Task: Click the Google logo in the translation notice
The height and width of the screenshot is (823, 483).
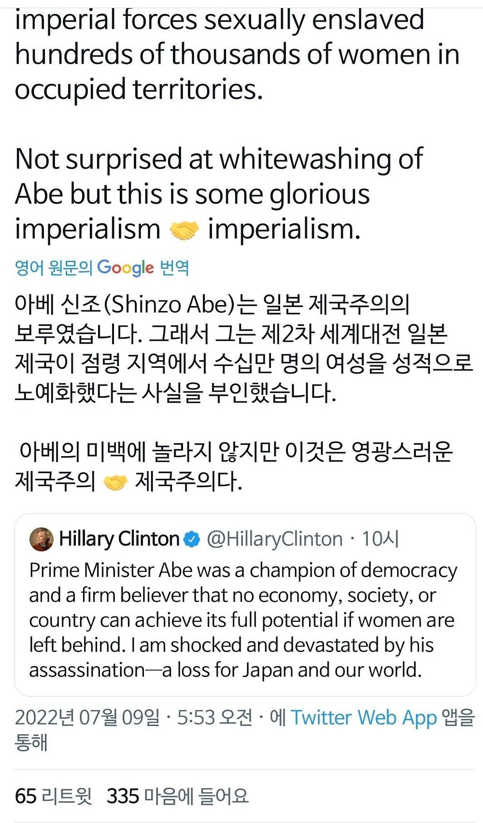Action: click(126, 267)
